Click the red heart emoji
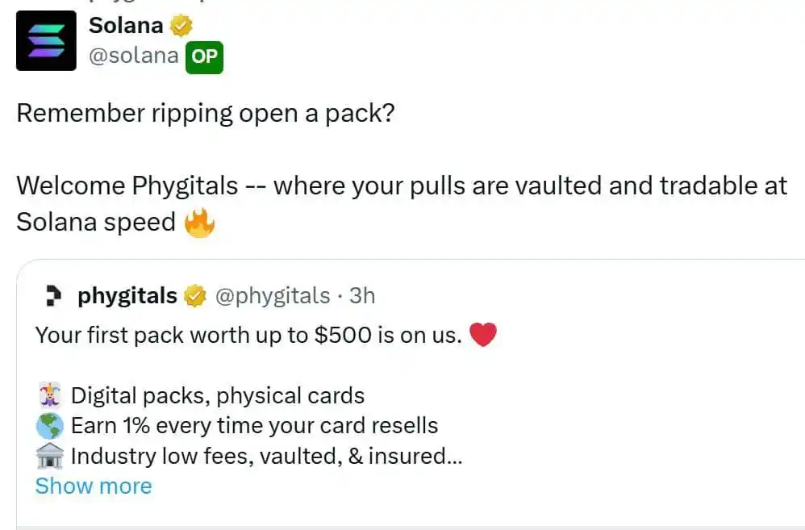The height and width of the screenshot is (530, 805). point(482,335)
